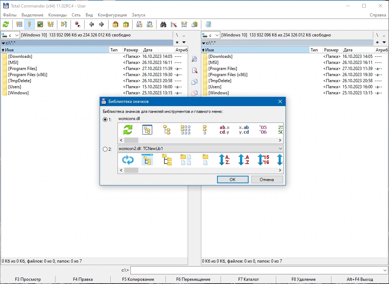Pick the blue A.Z sort icon in TCNewLib1
Image resolution: width=389 pixels, height=284 pixels.
[224, 160]
